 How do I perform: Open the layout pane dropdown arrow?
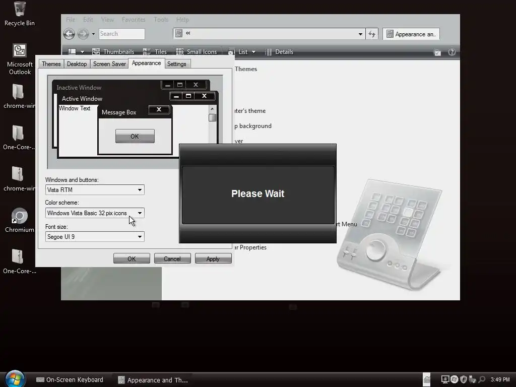(82, 52)
